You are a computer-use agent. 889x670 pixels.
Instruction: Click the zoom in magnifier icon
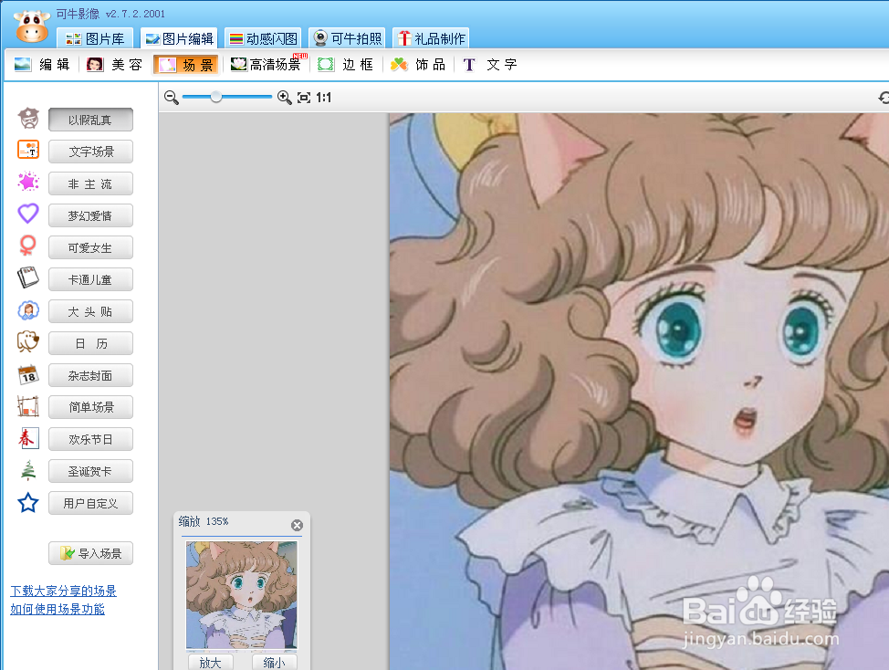coord(285,98)
